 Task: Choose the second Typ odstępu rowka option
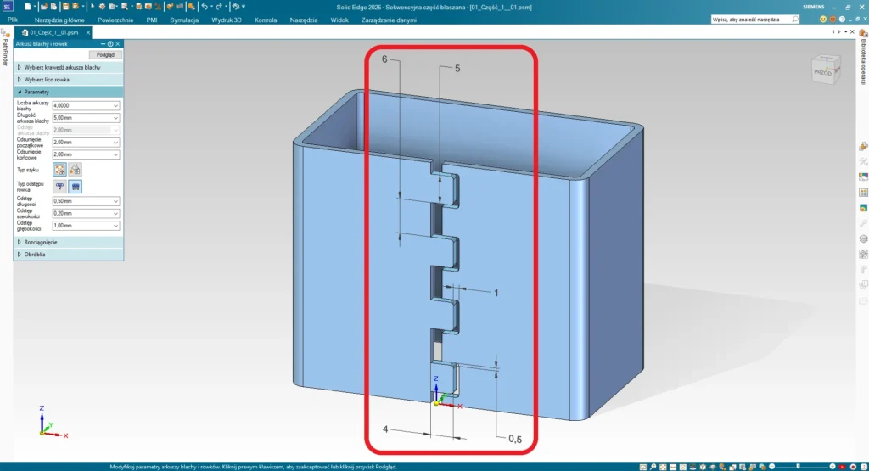point(75,186)
